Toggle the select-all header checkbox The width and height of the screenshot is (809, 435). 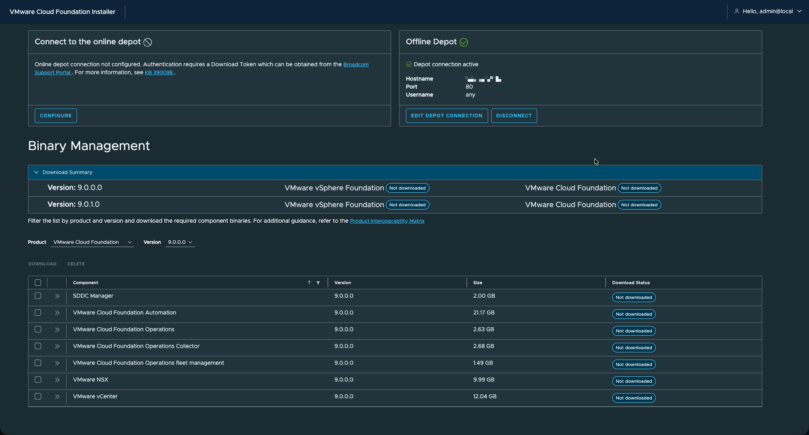[x=38, y=283]
